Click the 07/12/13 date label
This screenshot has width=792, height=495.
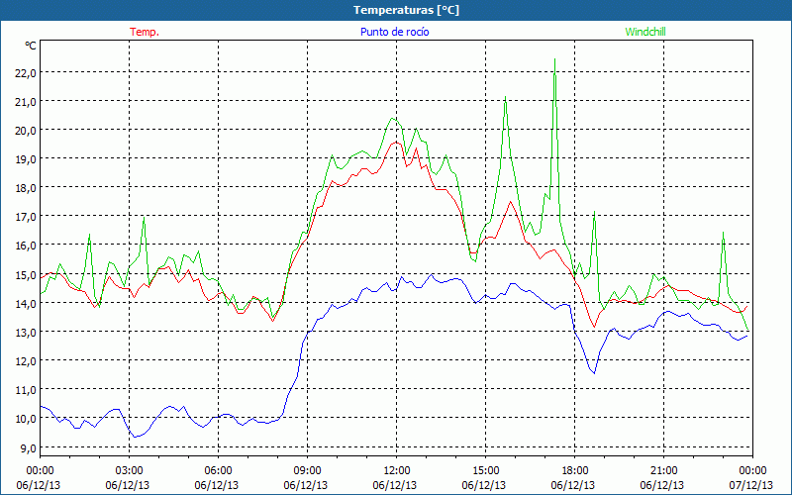pyautogui.click(x=751, y=485)
